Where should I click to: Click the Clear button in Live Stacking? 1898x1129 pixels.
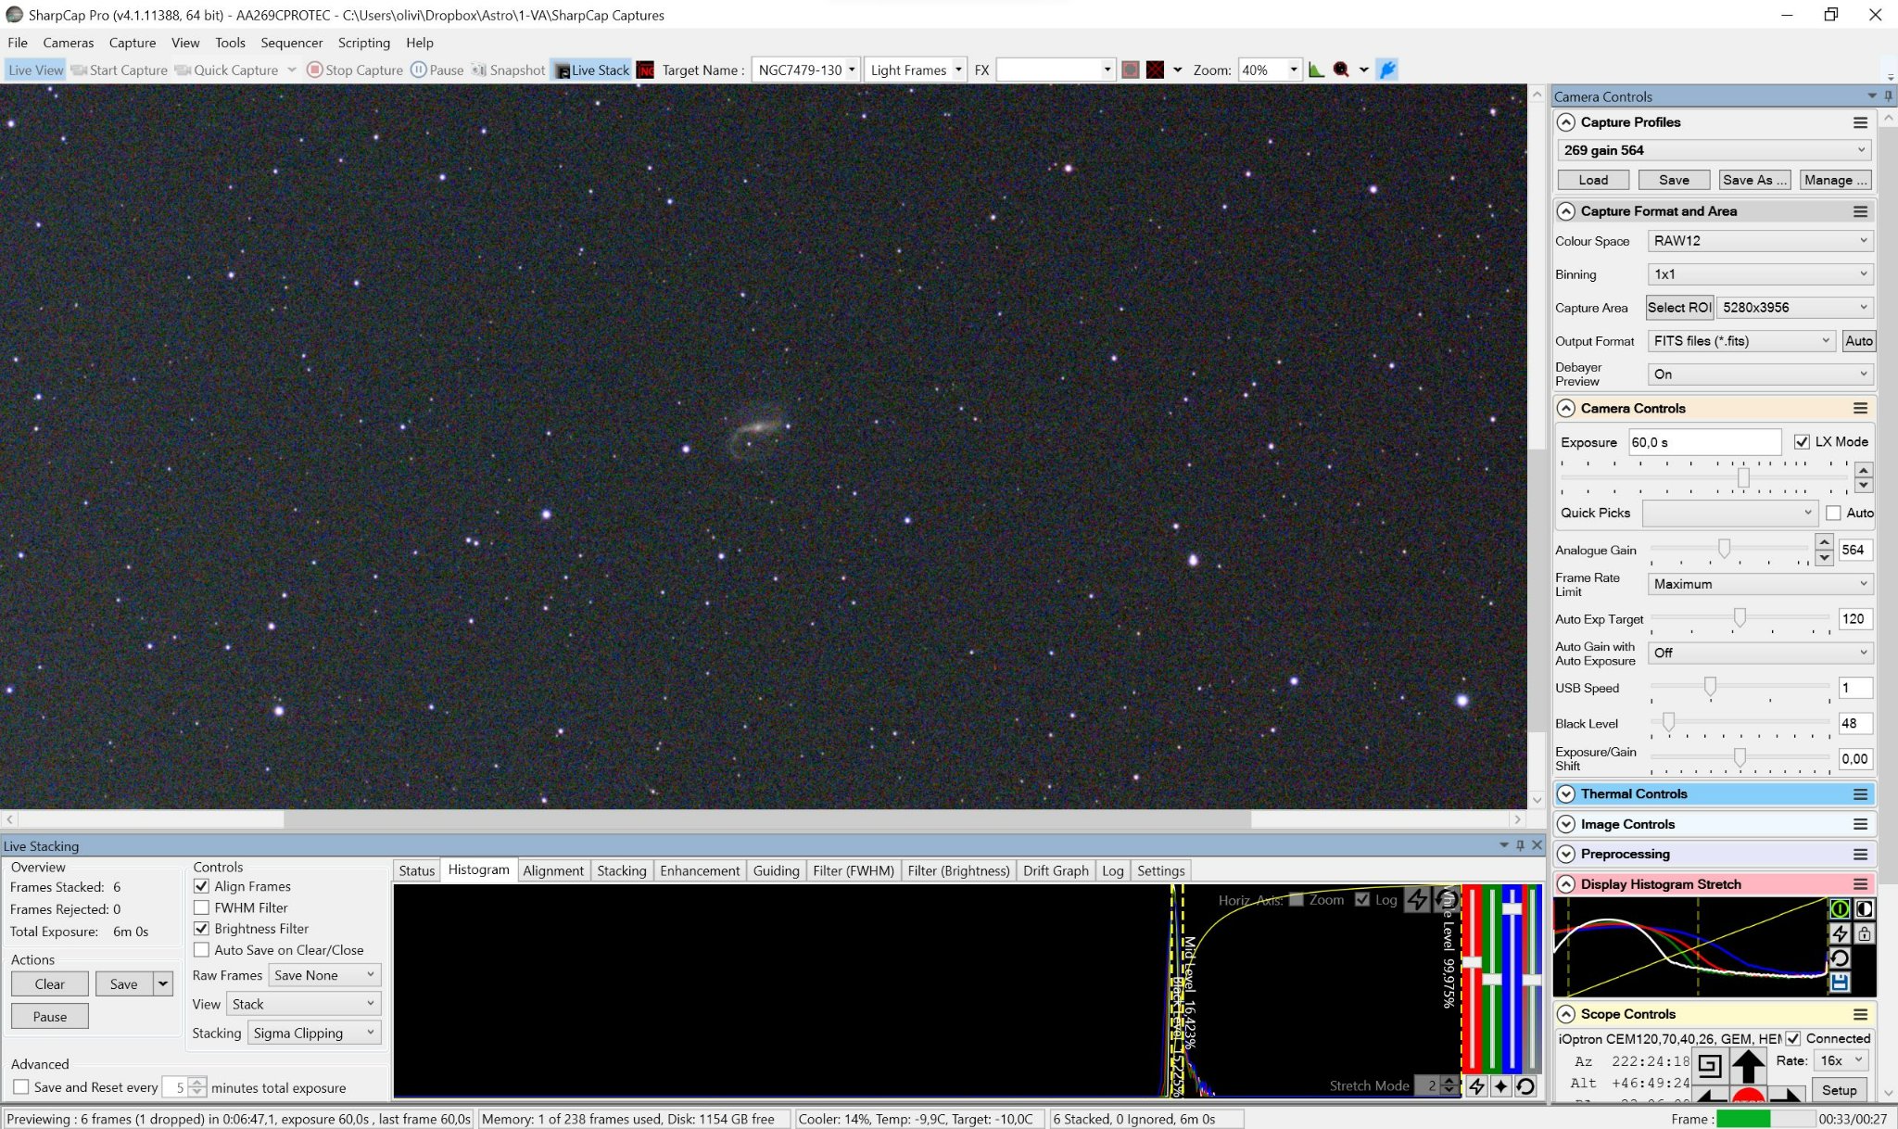50,984
